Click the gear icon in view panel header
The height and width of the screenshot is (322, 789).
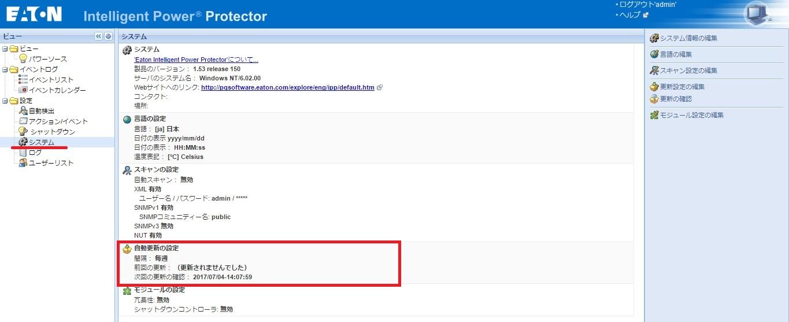pos(108,36)
